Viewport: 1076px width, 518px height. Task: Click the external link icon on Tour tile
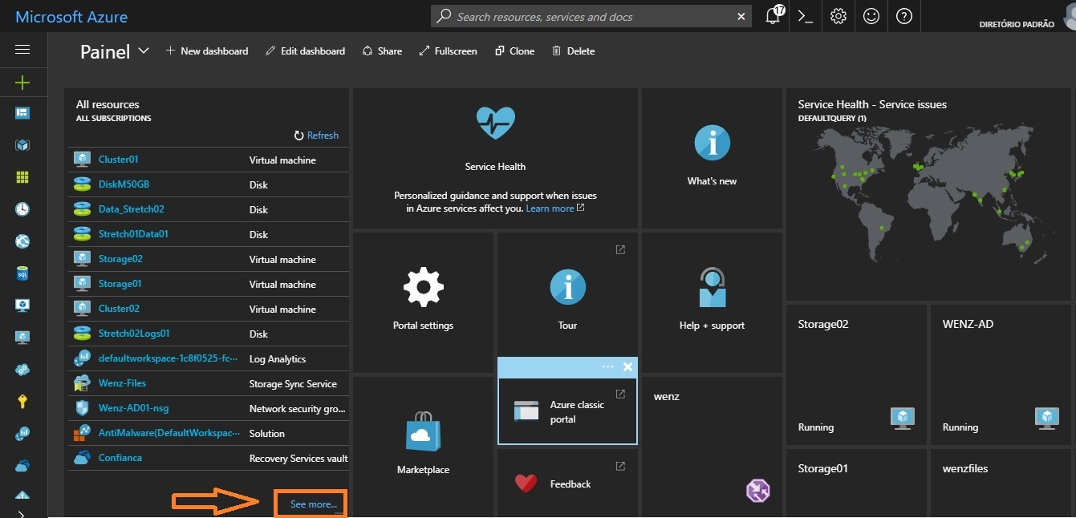click(620, 250)
